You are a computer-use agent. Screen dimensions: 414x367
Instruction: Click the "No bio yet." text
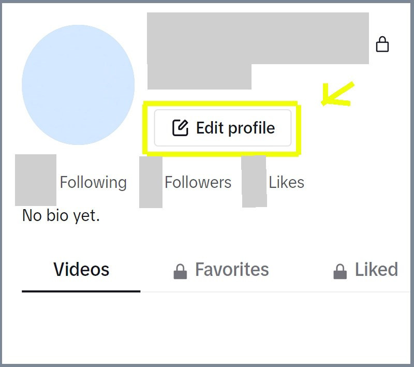click(x=61, y=215)
